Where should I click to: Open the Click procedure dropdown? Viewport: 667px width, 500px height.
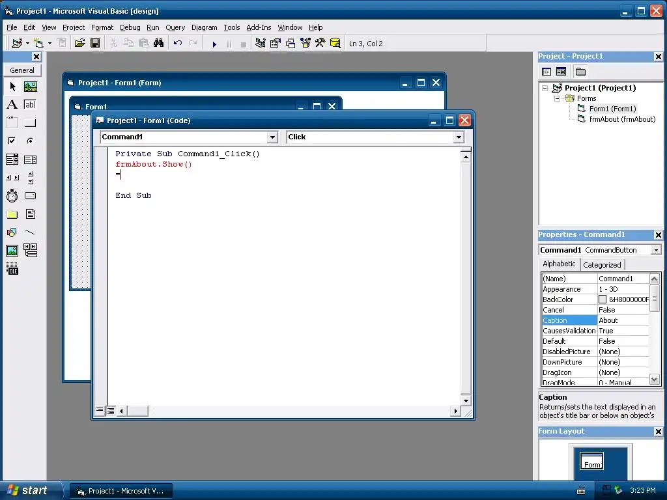click(x=458, y=137)
